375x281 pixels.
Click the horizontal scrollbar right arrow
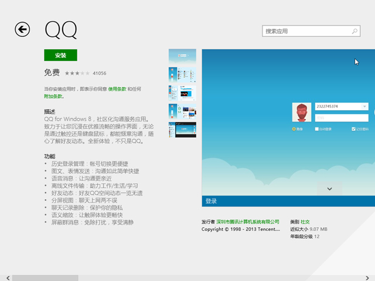pos(367,278)
